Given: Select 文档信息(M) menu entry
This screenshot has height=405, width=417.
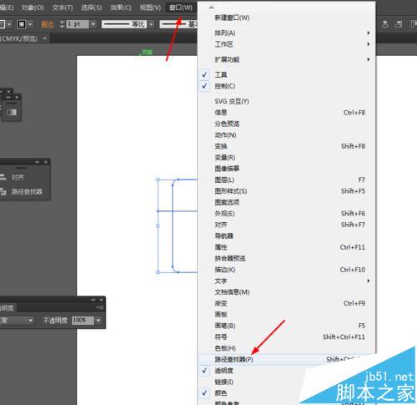Looking at the screenshot, I should pyautogui.click(x=286, y=292).
